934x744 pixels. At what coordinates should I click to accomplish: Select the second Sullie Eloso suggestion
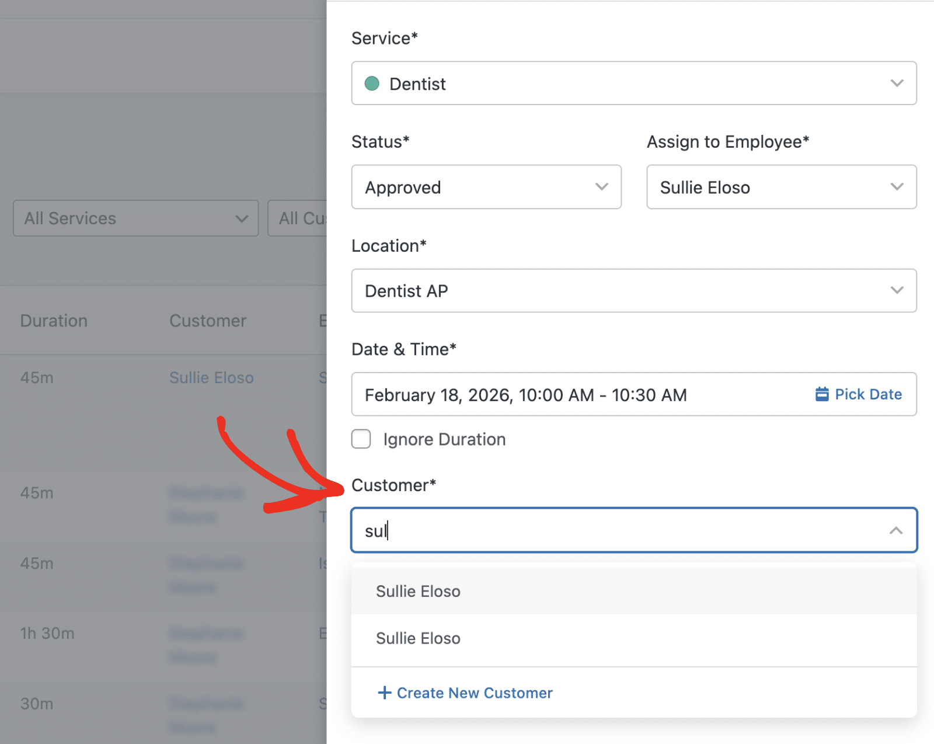coord(417,638)
